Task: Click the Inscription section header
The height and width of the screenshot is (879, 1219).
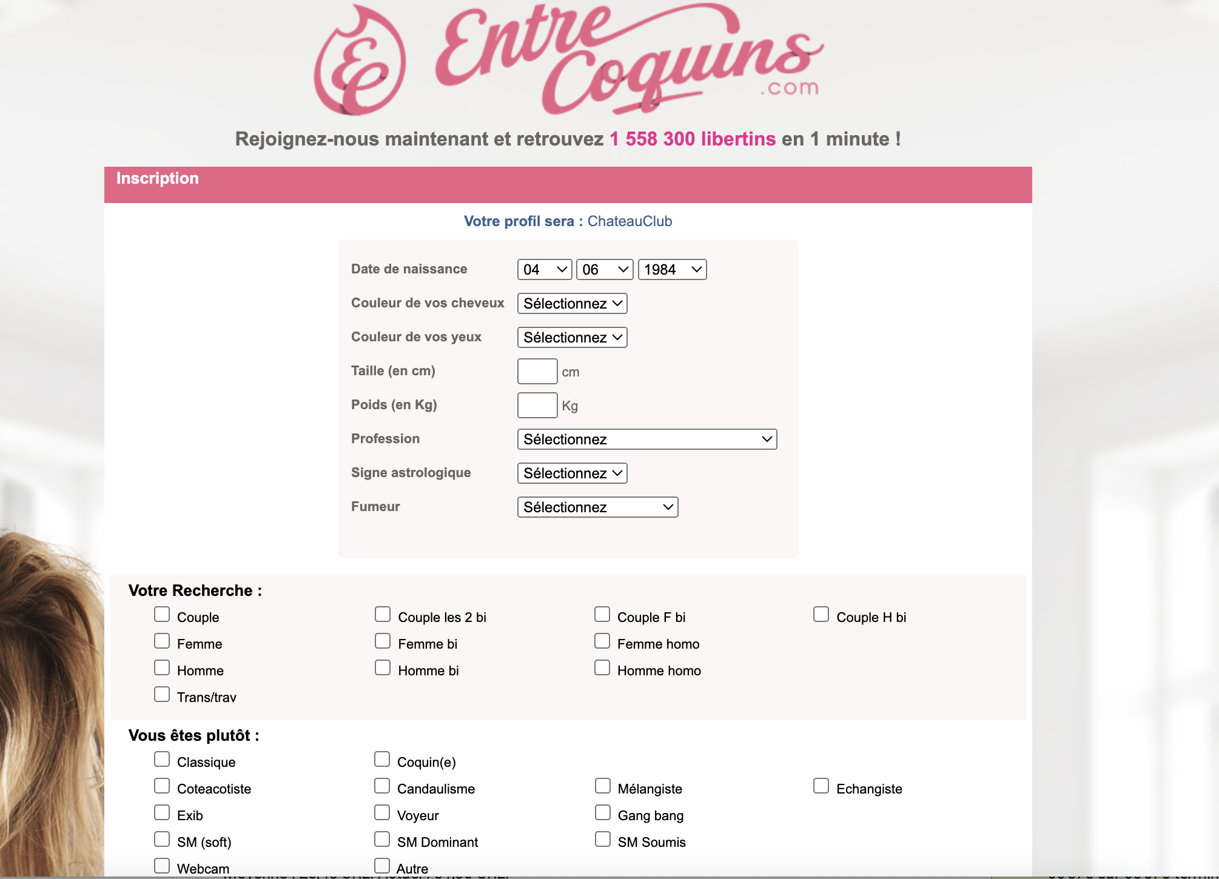Action: pos(158,180)
